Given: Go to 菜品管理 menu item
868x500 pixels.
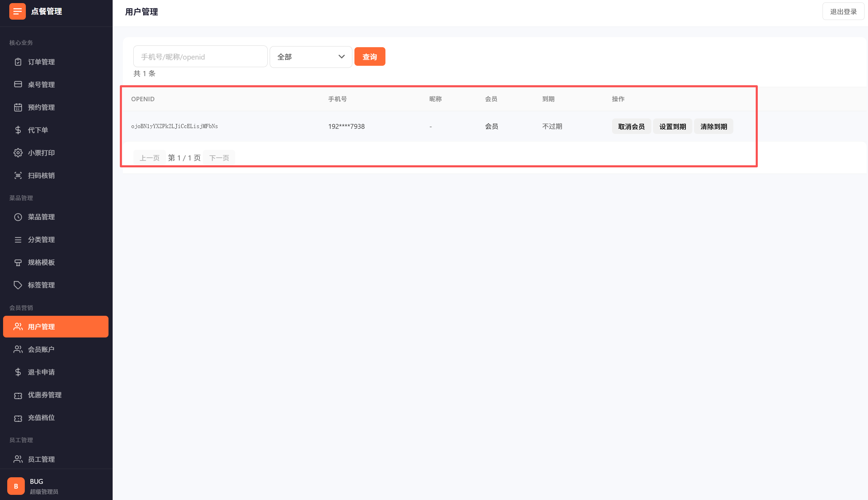Looking at the screenshot, I should click(41, 217).
